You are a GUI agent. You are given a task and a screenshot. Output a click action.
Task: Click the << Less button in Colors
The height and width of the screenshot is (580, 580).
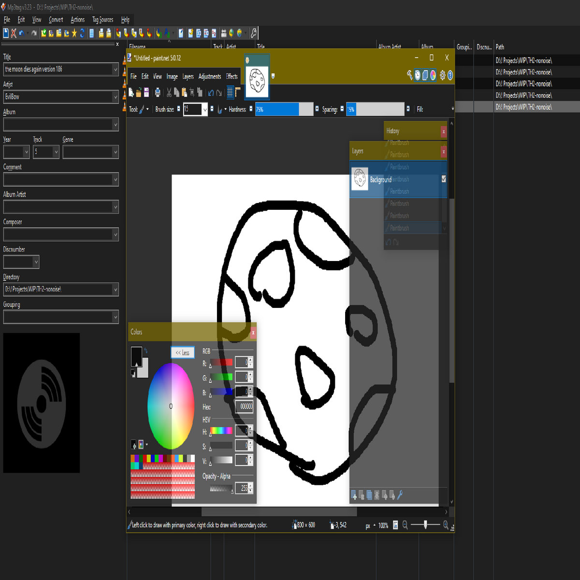click(182, 352)
